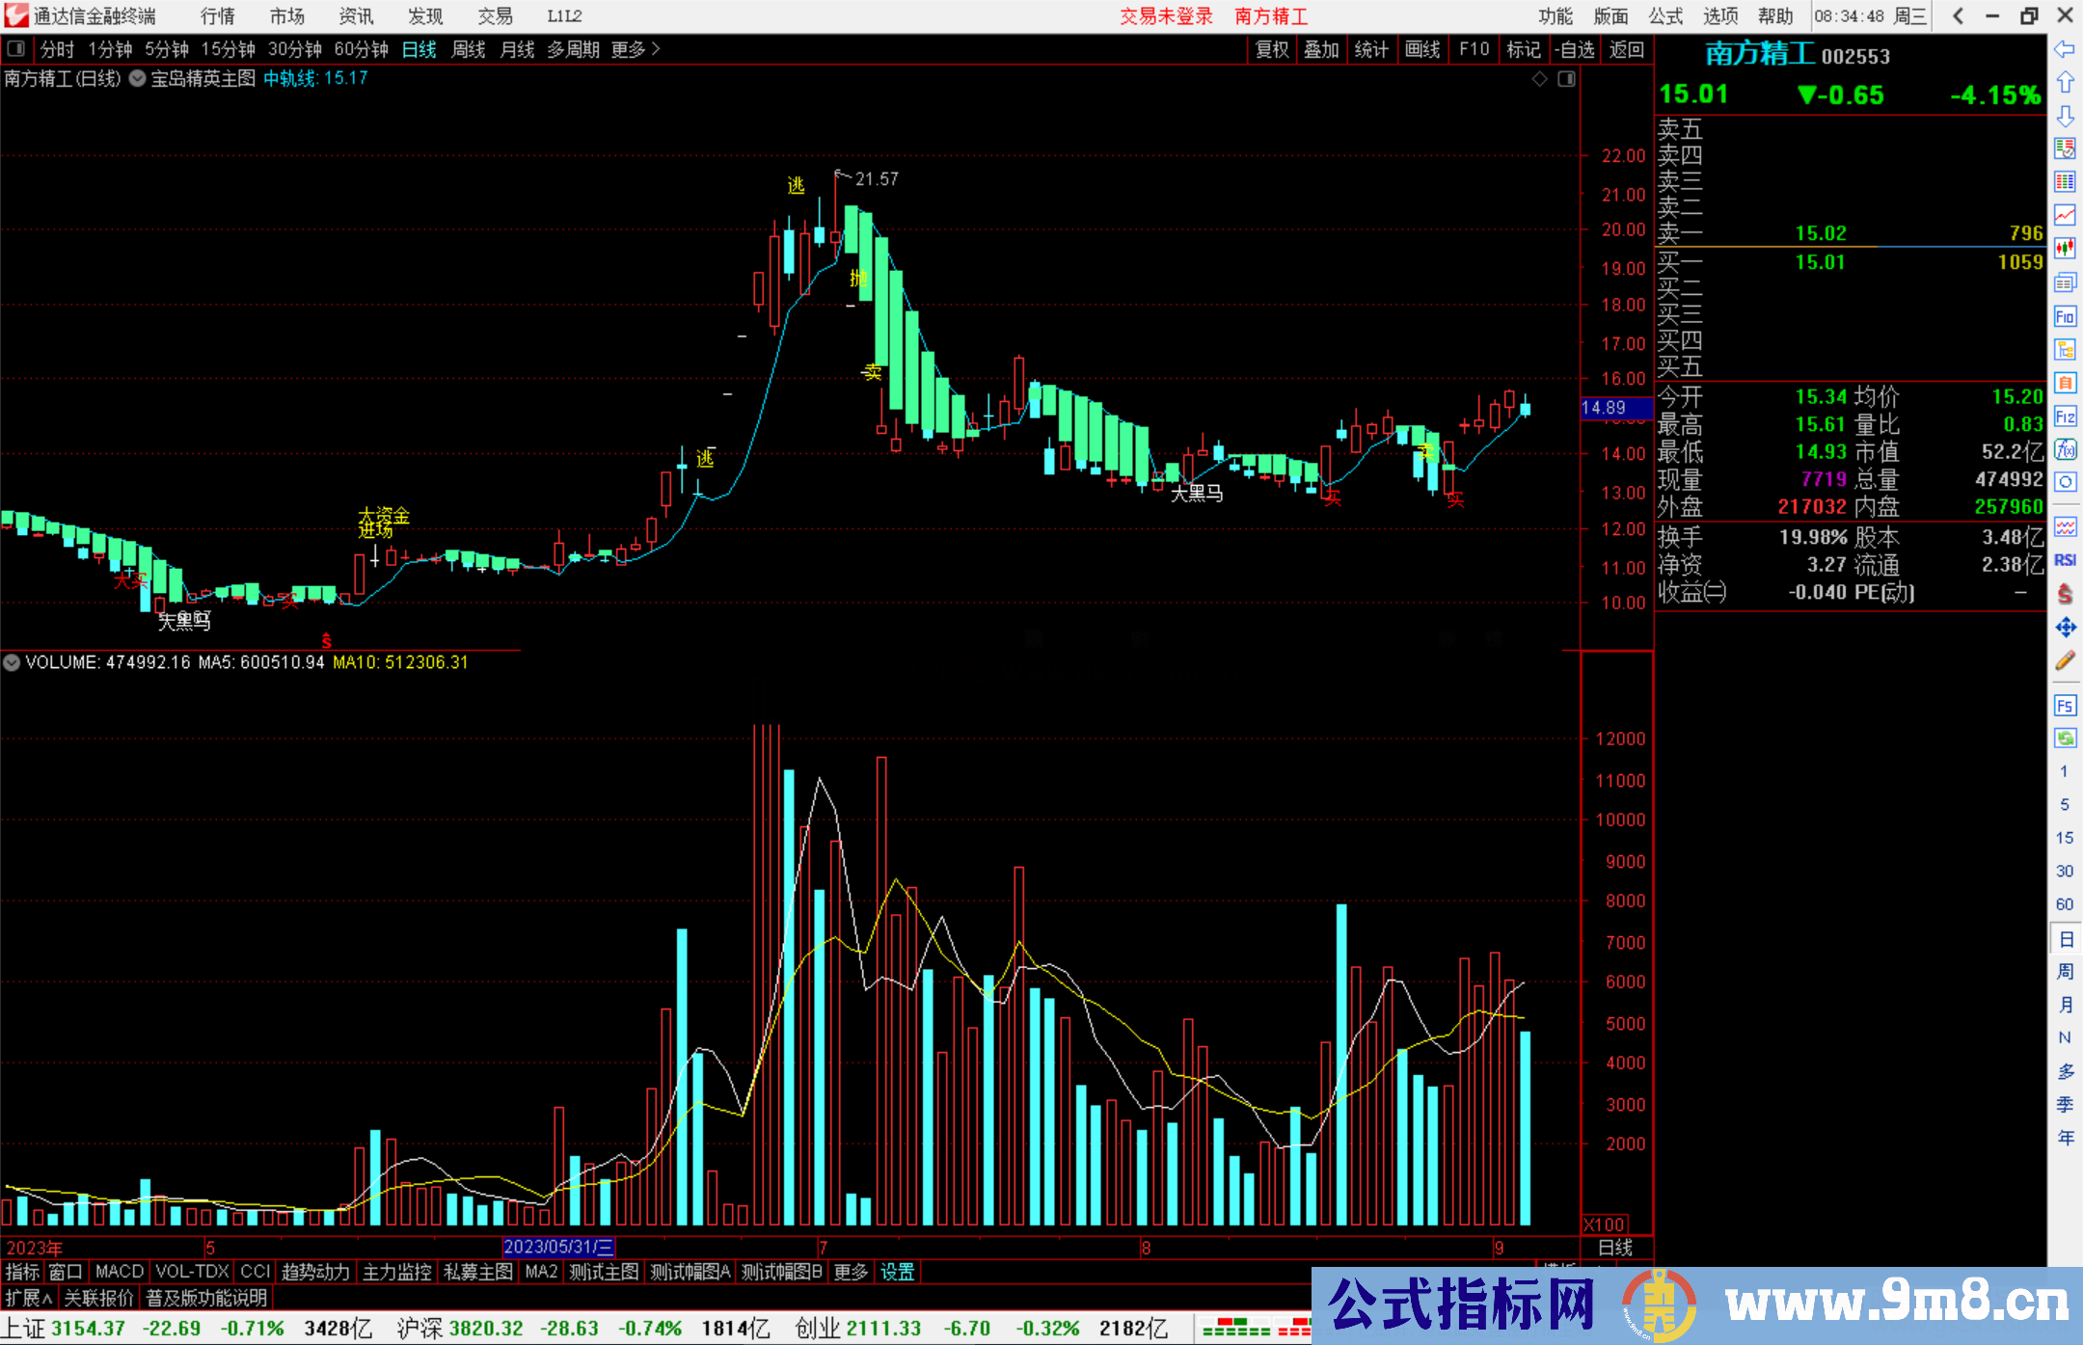Open dropdown before 宝岛精英主图 indicator name
Screen dimensions: 2083x1345
[137, 79]
